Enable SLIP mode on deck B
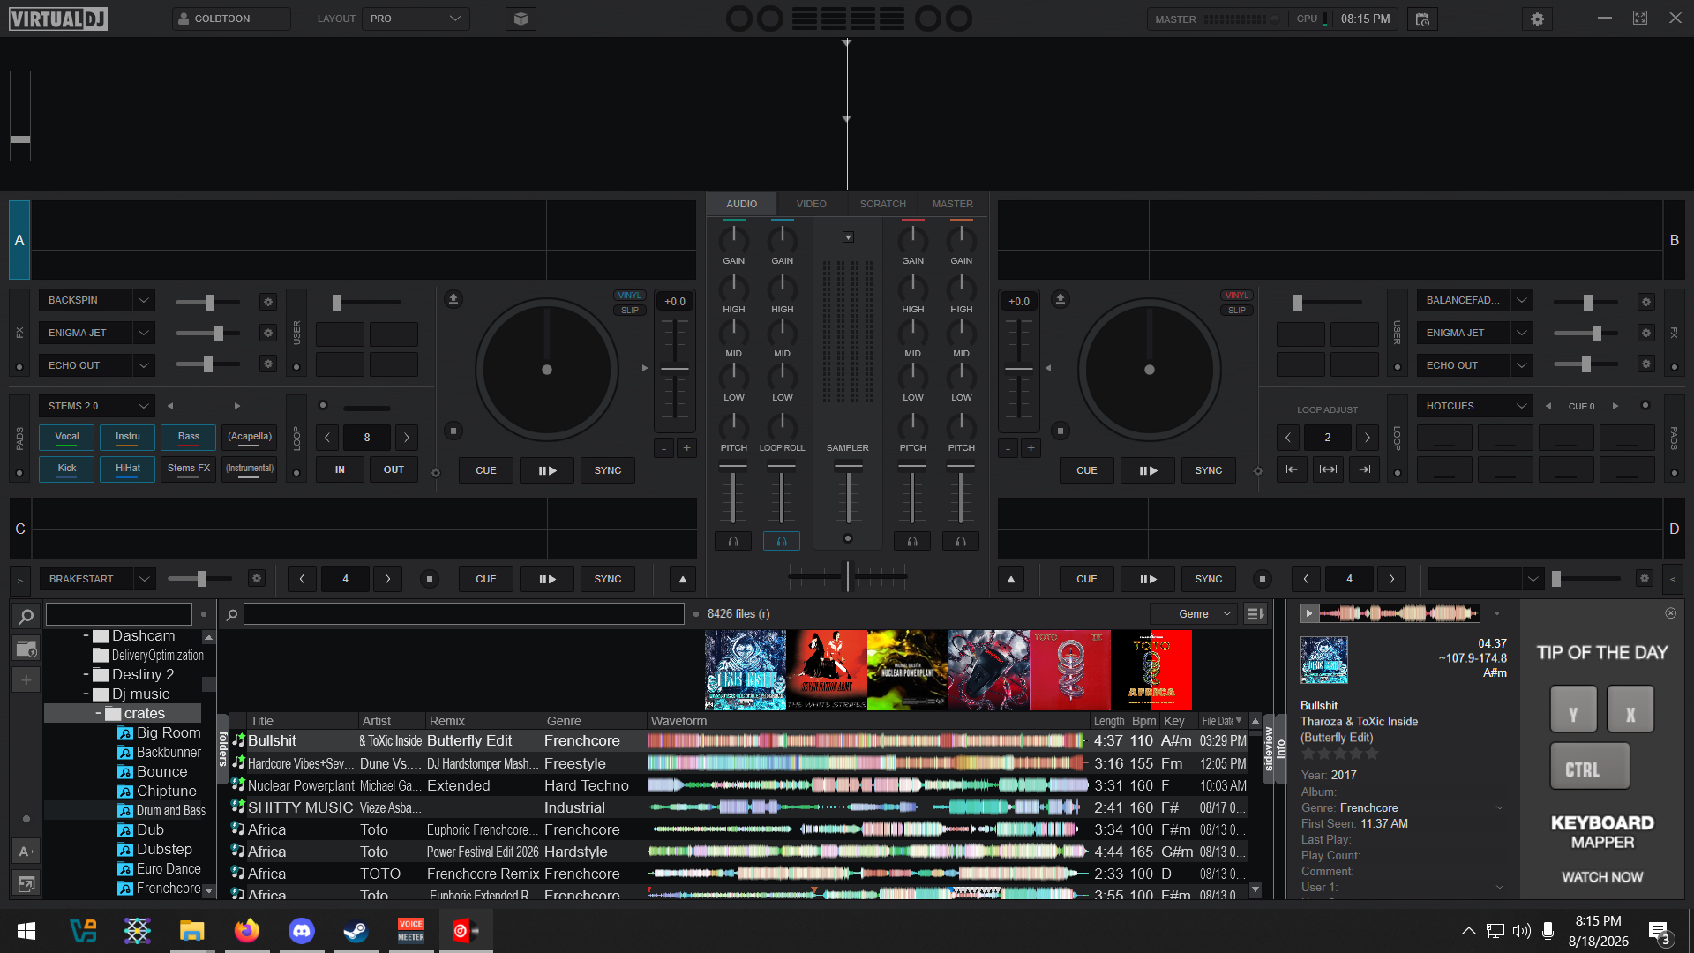The image size is (1694, 953). [1237, 311]
